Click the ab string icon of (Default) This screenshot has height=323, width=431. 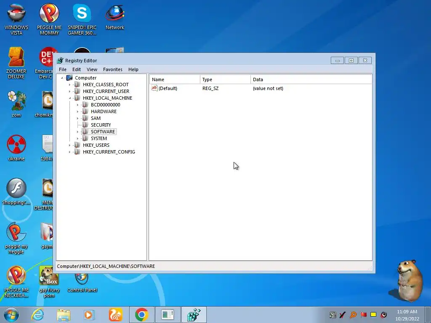coord(154,88)
